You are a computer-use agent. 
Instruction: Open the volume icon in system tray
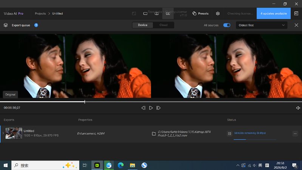[x=254, y=165]
